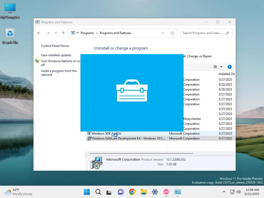This screenshot has height=198, width=264.
Task: Sort by the Installed On column header
Action: pyautogui.click(x=226, y=74)
